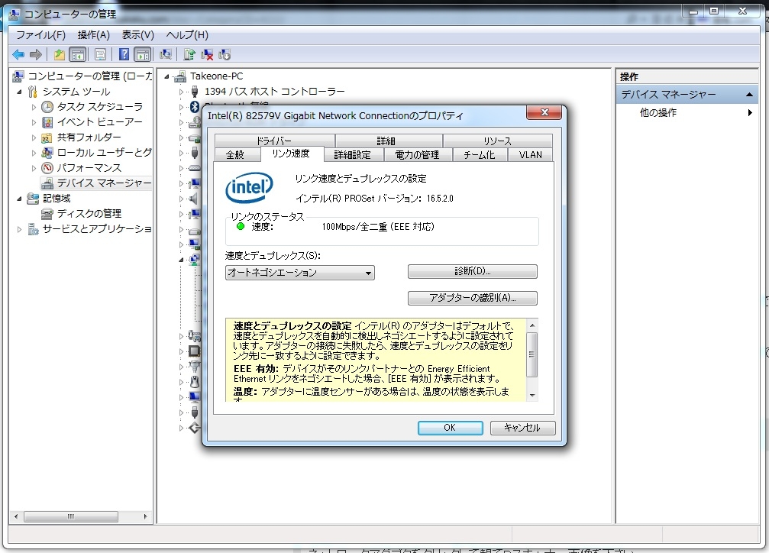Open the properties toolbar icon

point(100,54)
